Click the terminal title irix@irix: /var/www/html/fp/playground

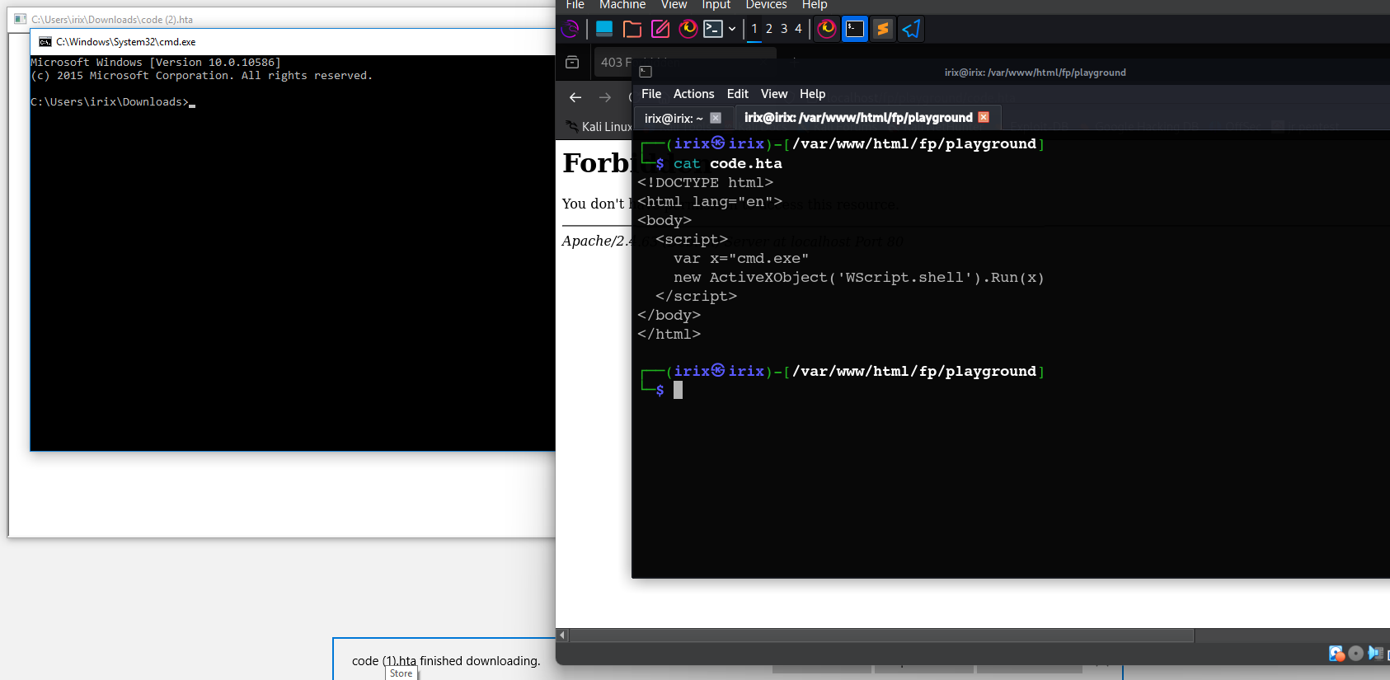coord(1035,73)
